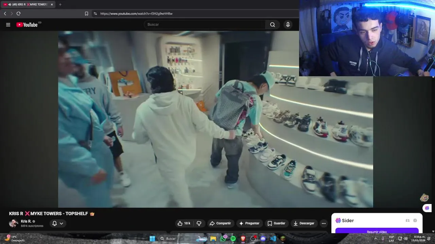The height and width of the screenshot is (244, 435).
Task: Go to YouTube home via logo
Action: (27, 24)
